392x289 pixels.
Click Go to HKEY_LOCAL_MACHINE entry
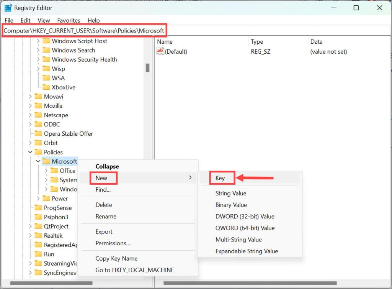coord(134,270)
